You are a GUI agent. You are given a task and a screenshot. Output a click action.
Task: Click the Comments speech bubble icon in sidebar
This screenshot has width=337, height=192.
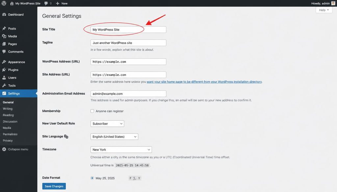4,52
